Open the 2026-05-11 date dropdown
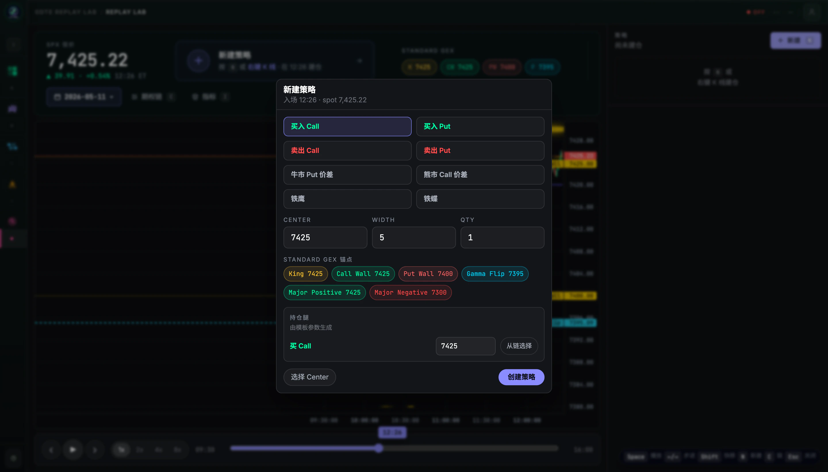This screenshot has width=828, height=472. coord(84,97)
